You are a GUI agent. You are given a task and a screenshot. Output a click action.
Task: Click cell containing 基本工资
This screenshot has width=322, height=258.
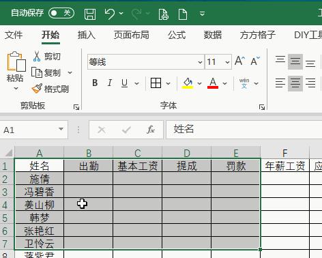point(138,166)
